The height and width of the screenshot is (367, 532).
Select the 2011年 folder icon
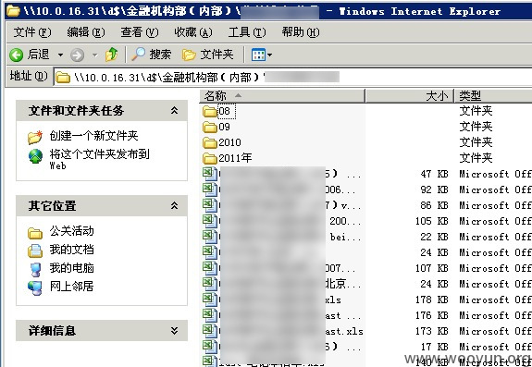pos(210,158)
